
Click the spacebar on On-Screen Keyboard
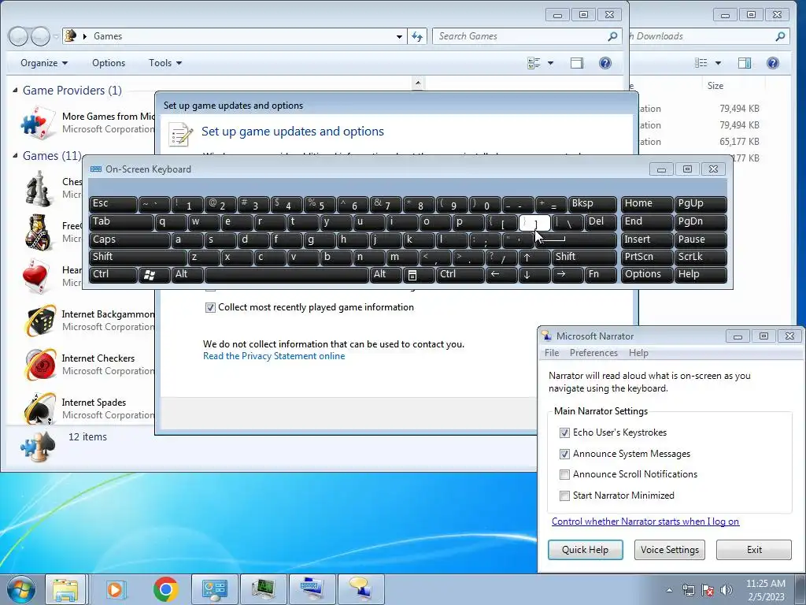[287, 275]
